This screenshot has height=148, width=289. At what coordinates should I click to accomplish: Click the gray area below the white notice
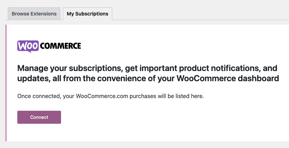145,145
